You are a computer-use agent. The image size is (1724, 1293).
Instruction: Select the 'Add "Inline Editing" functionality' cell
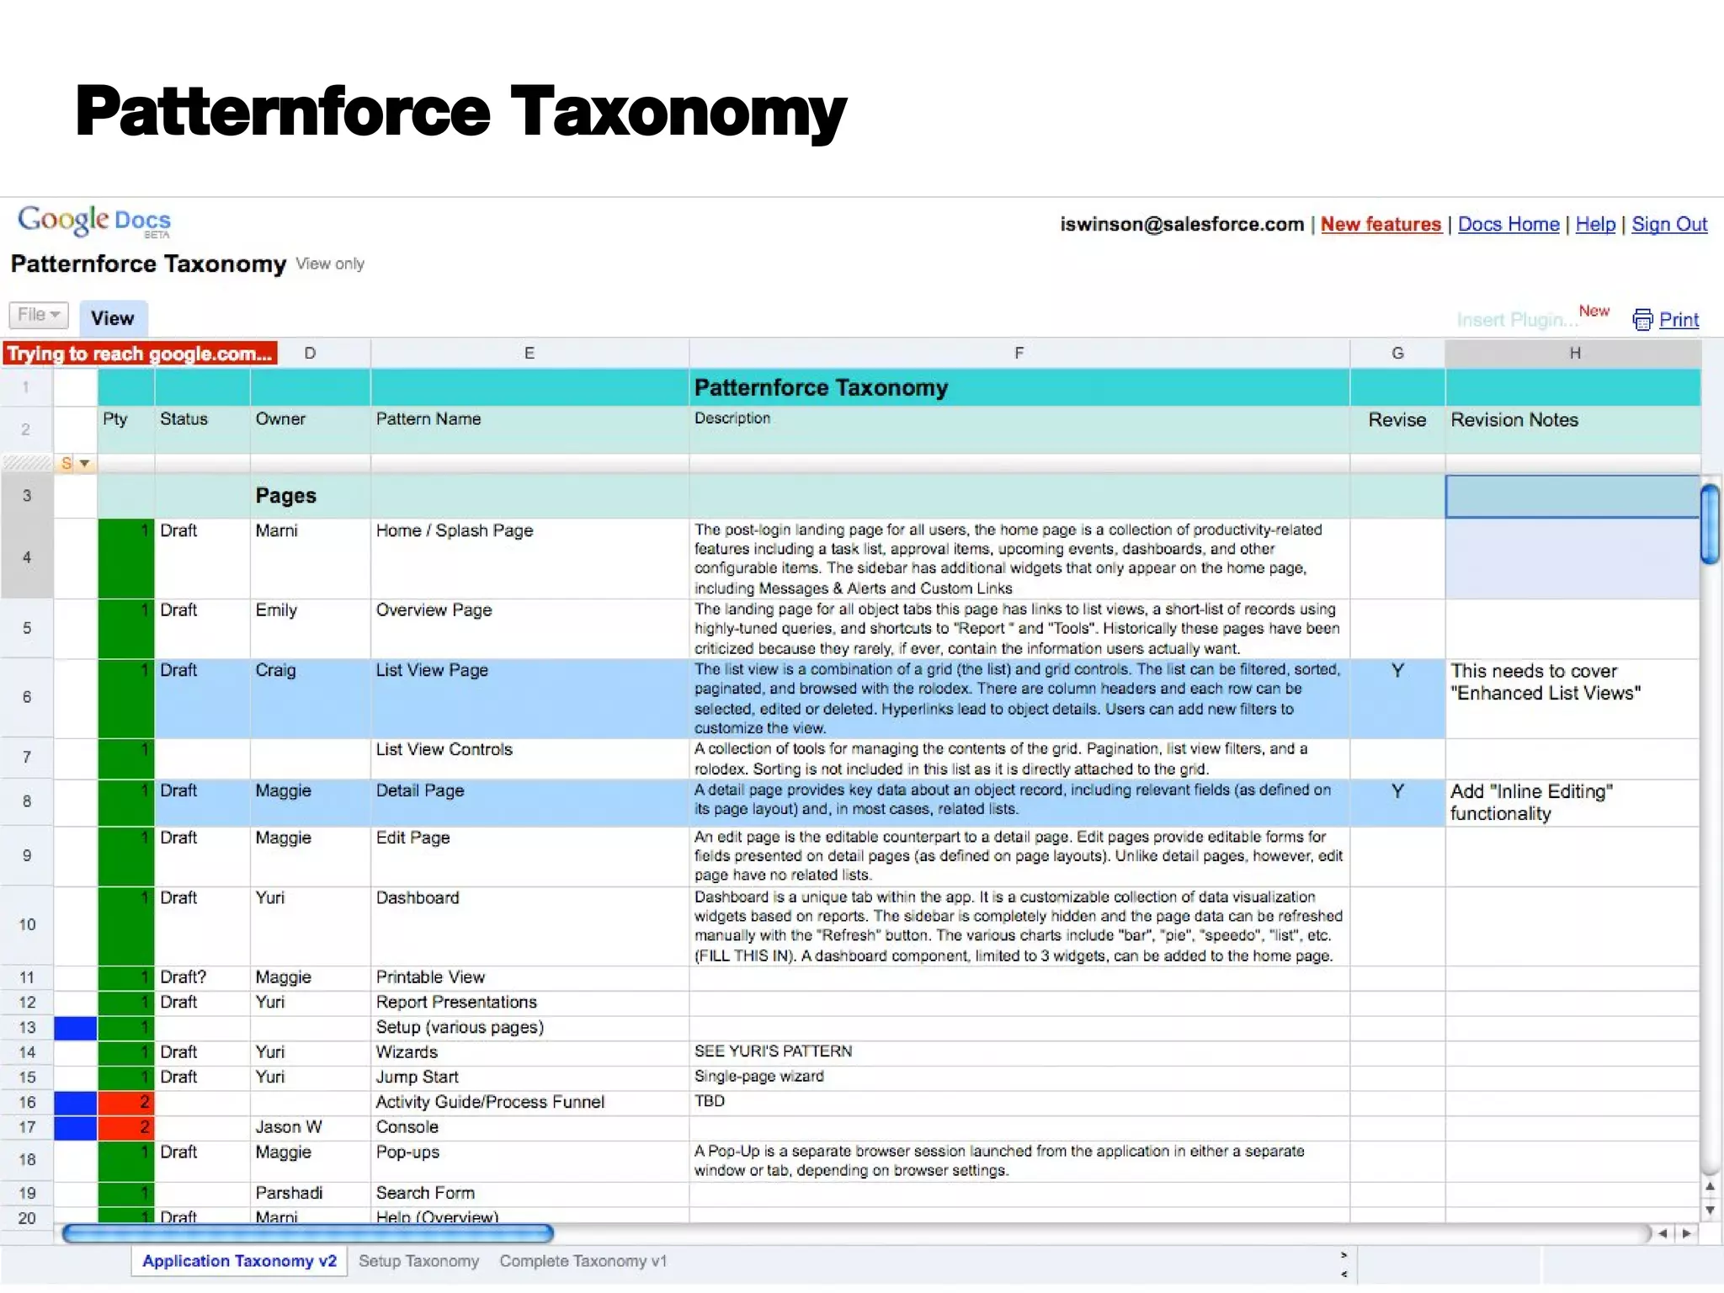pos(1572,803)
